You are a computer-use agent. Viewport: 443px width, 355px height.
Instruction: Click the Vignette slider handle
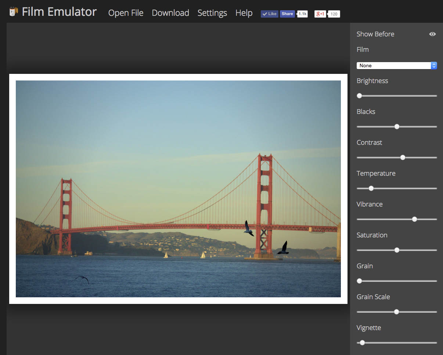click(362, 343)
